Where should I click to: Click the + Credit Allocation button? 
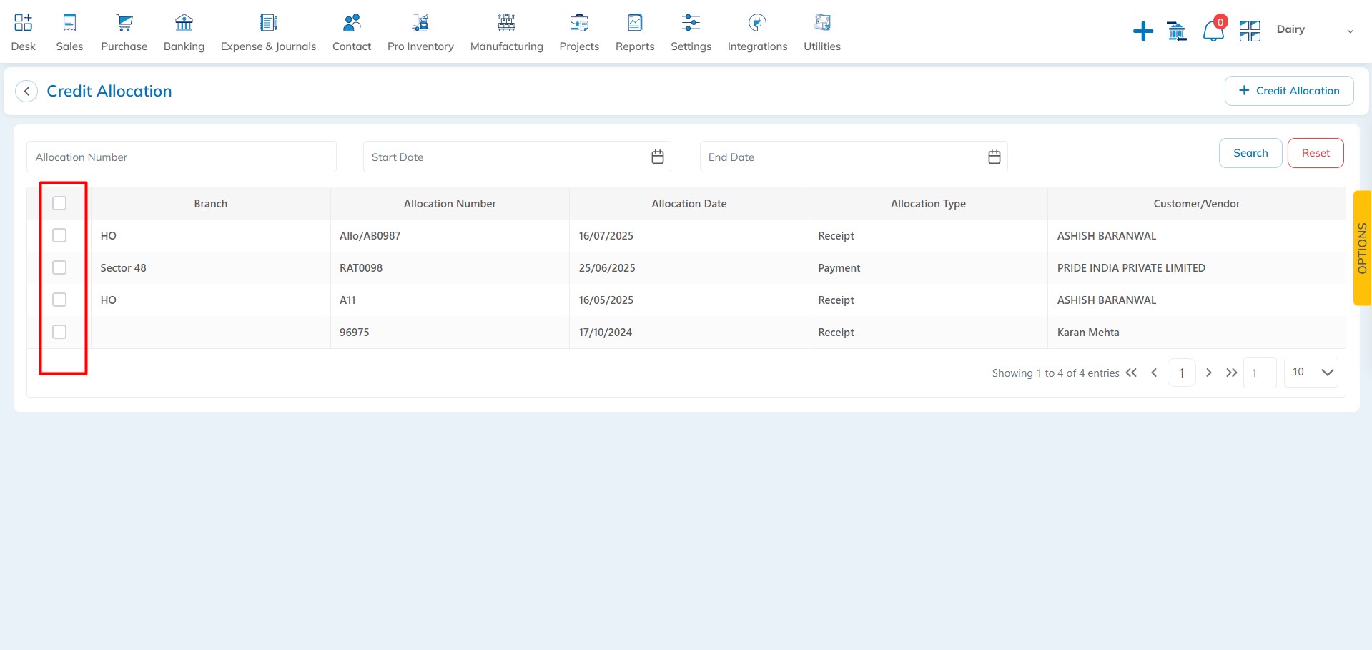[1289, 91]
